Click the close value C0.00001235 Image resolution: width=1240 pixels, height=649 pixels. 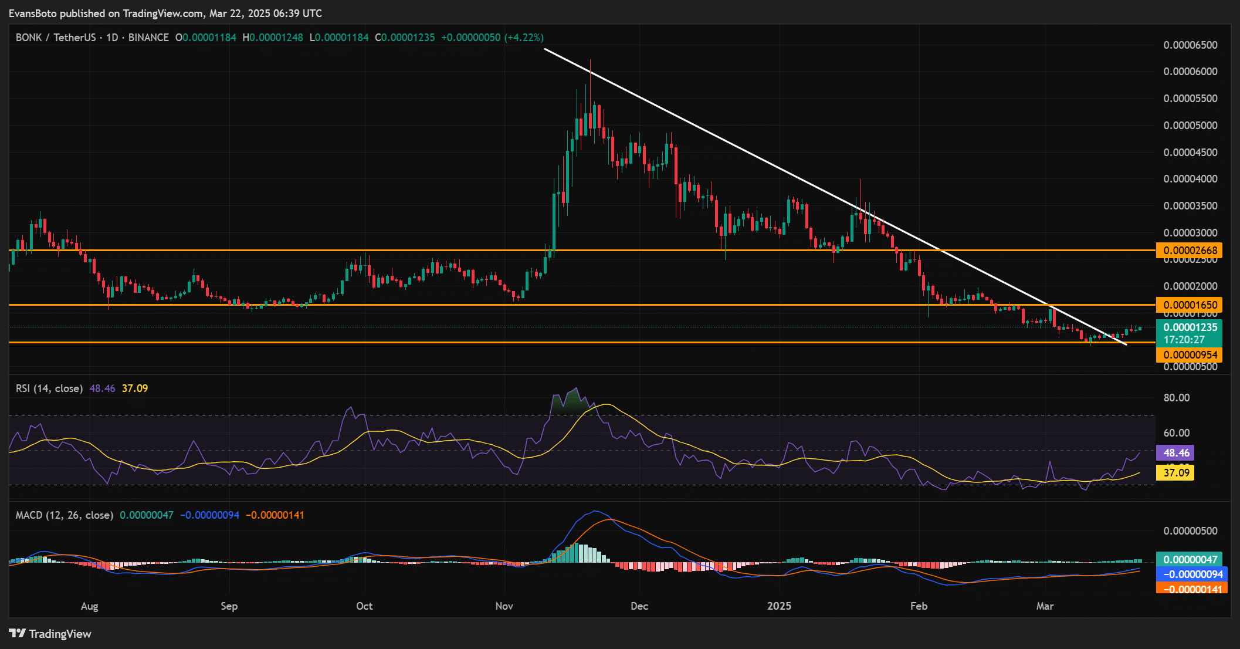[x=405, y=38]
